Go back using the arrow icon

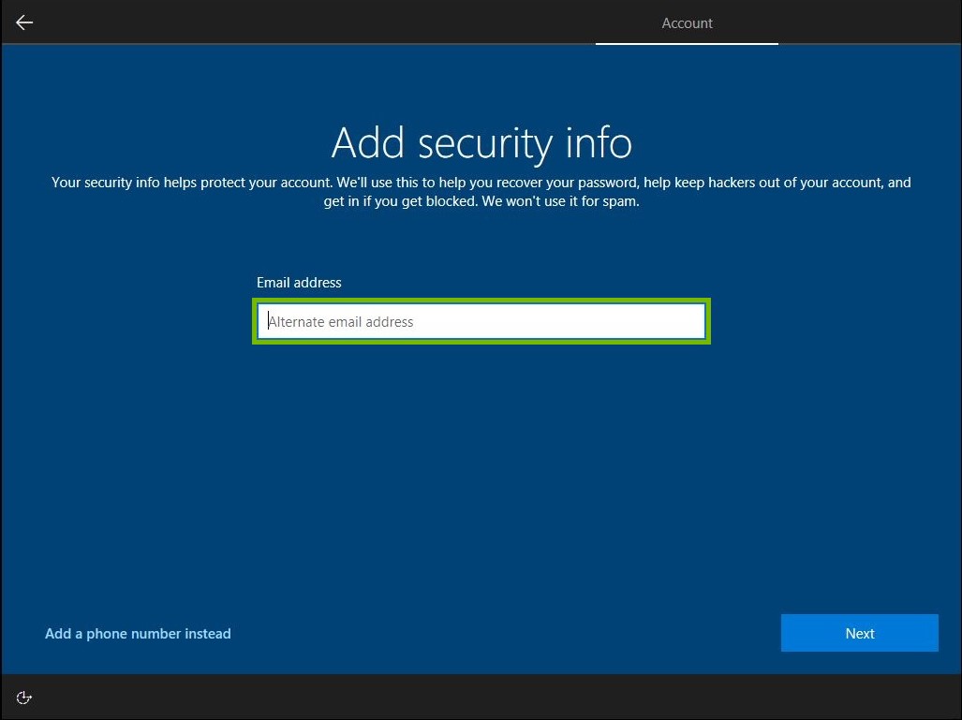pos(24,22)
